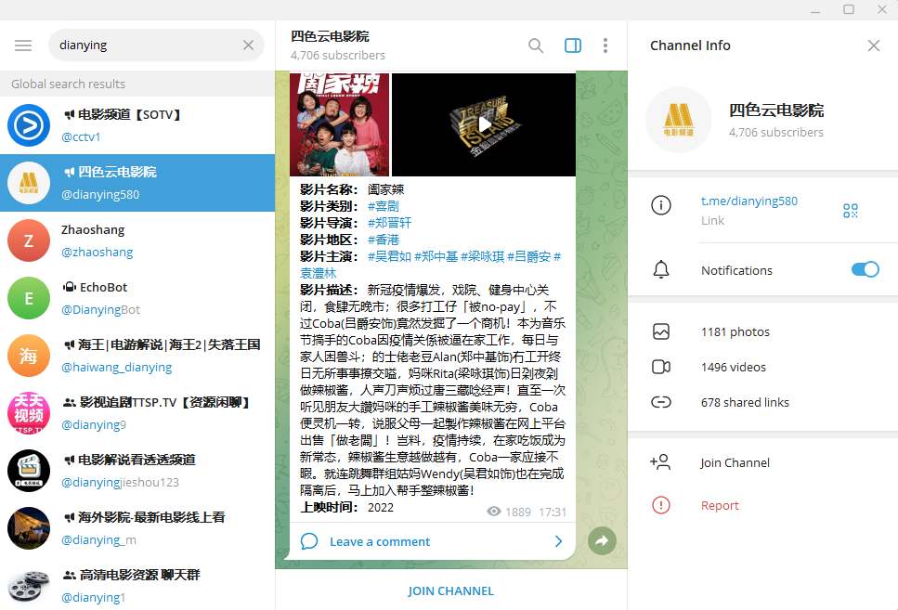The height and width of the screenshot is (610, 898).
Task: Click the forward share arrow button
Action: 602,540
